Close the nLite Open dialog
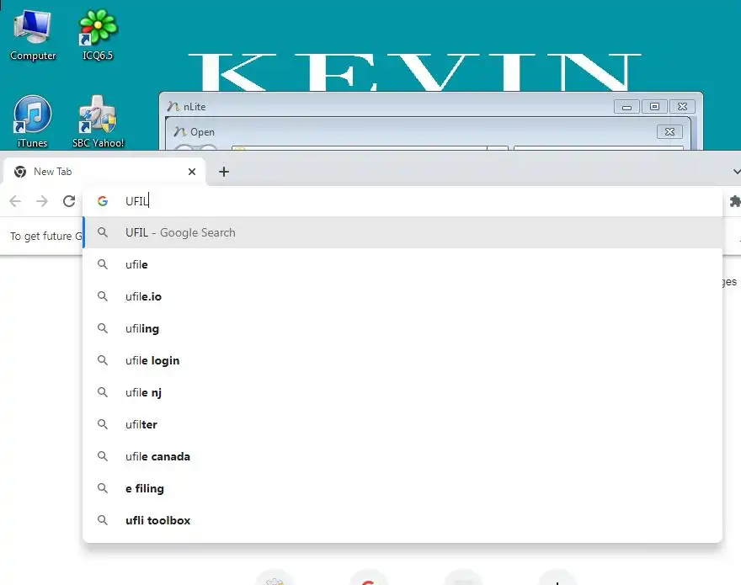This screenshot has height=585, width=741. click(669, 132)
